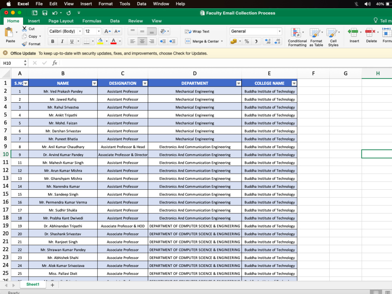This screenshot has height=294, width=392.
Task: Open the S.NO column filter dropdown
Action: 25,83
